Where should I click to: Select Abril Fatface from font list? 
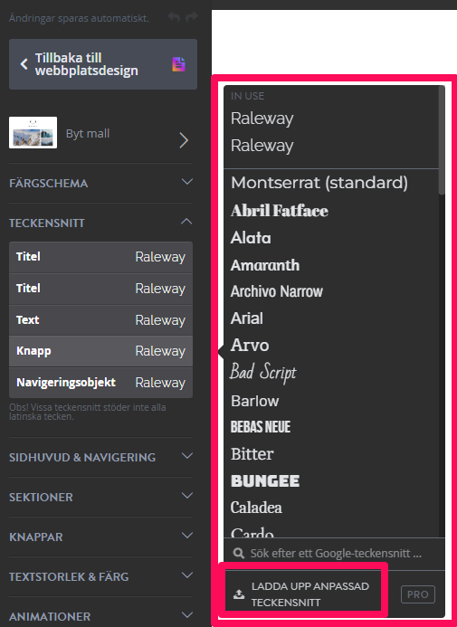pyautogui.click(x=280, y=211)
